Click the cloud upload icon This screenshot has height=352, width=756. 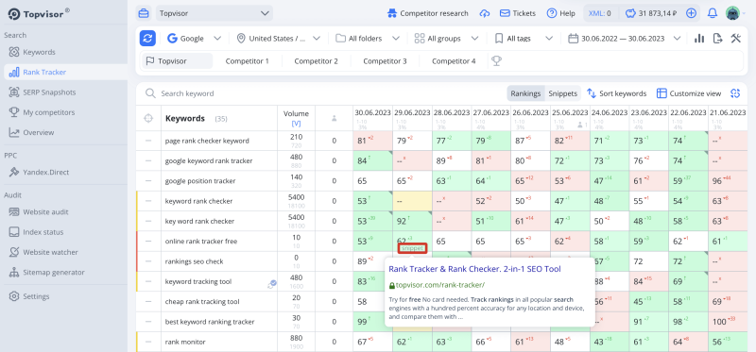pos(485,13)
